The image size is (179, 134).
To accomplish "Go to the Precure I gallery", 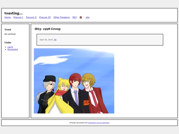I will [x=18, y=17].
